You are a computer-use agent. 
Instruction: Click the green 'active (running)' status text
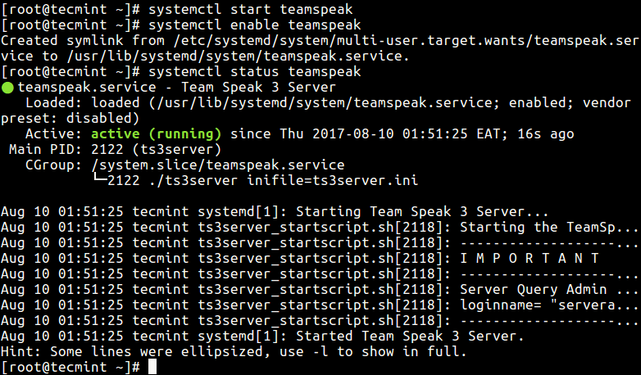(157, 134)
